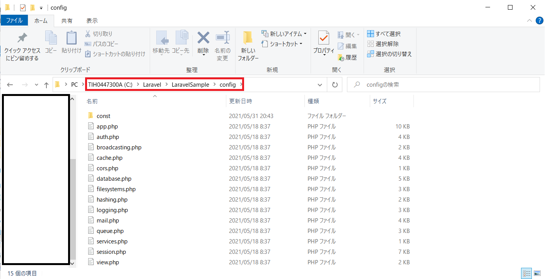Image resolution: width=545 pixels, height=279 pixels.
Task: Open the File (ファイル) tab
Action: coord(14,21)
